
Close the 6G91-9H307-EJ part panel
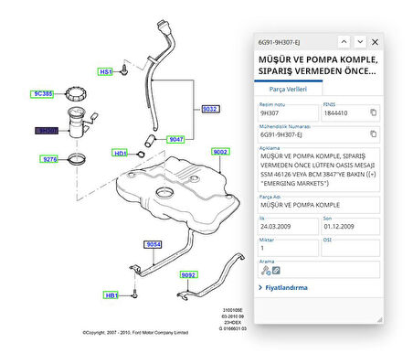pyautogui.click(x=375, y=42)
